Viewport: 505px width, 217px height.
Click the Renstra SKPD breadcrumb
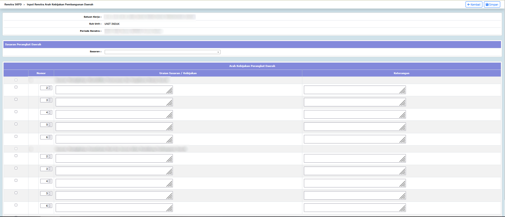pos(13,5)
